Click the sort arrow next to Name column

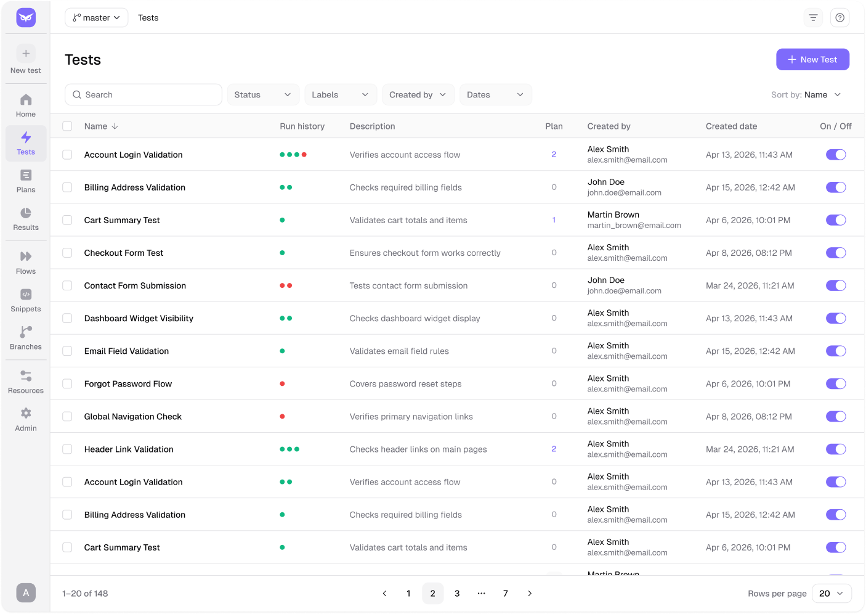[115, 126]
